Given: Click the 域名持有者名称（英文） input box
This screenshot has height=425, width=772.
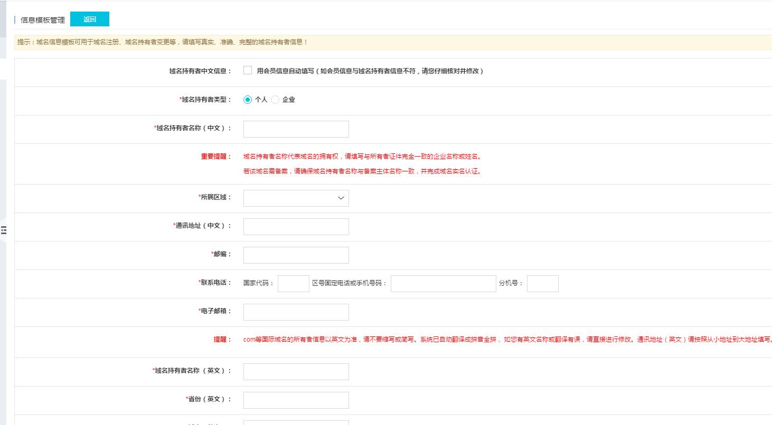Looking at the screenshot, I should coord(296,371).
